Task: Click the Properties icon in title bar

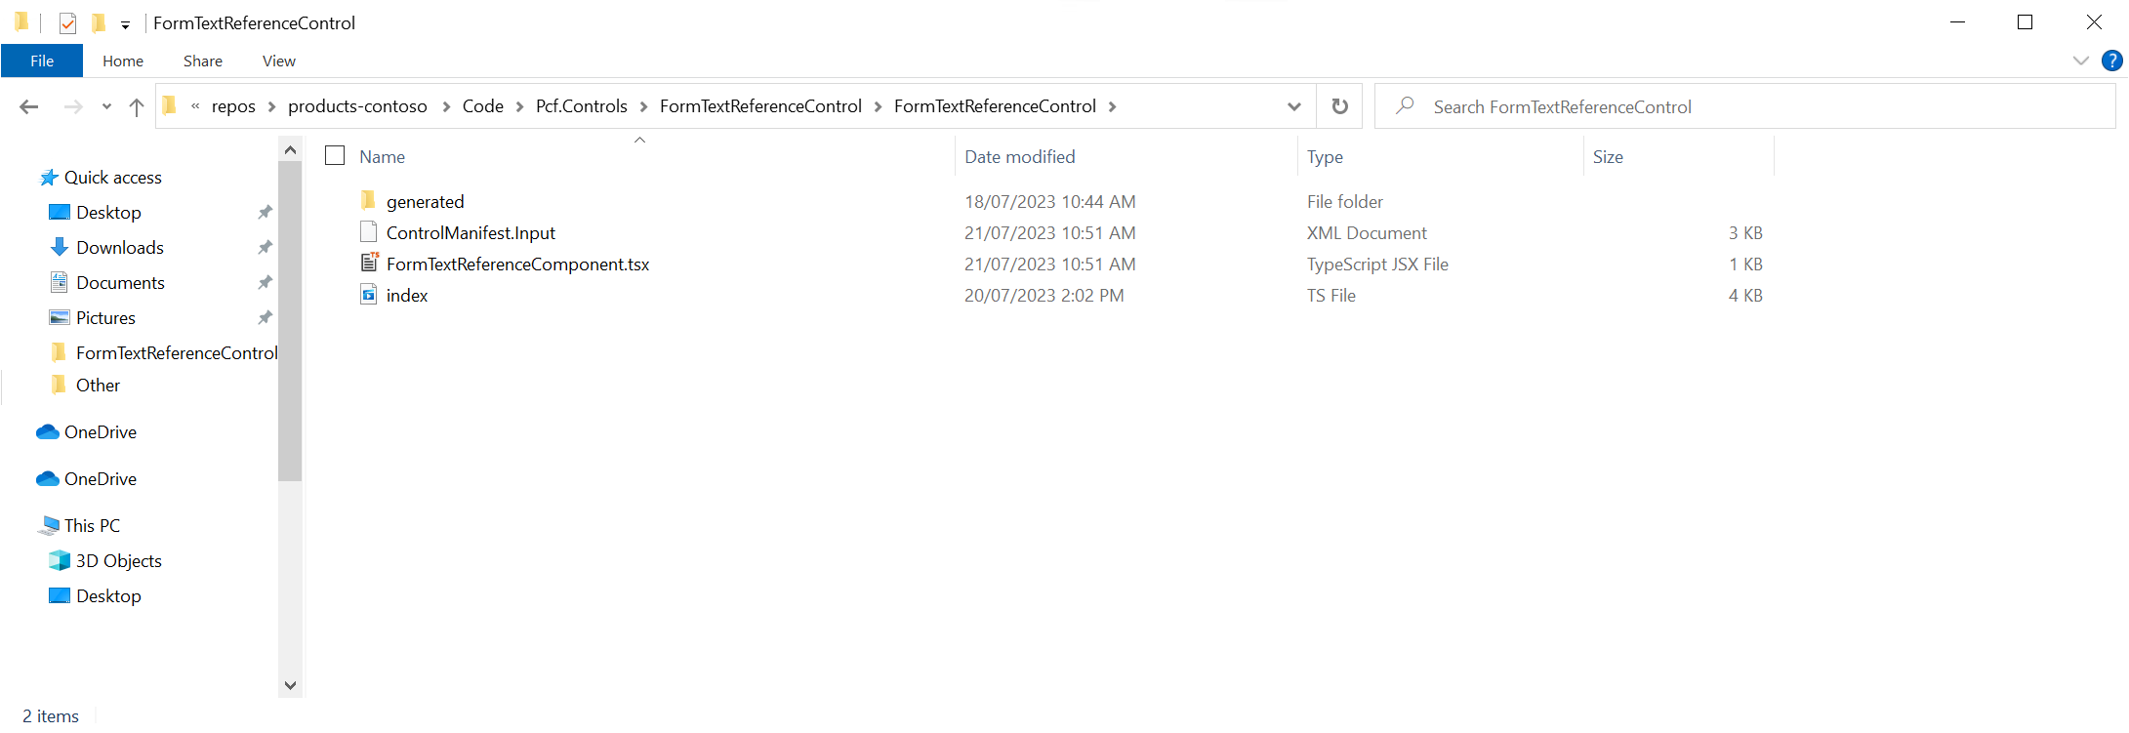Action: click(67, 22)
